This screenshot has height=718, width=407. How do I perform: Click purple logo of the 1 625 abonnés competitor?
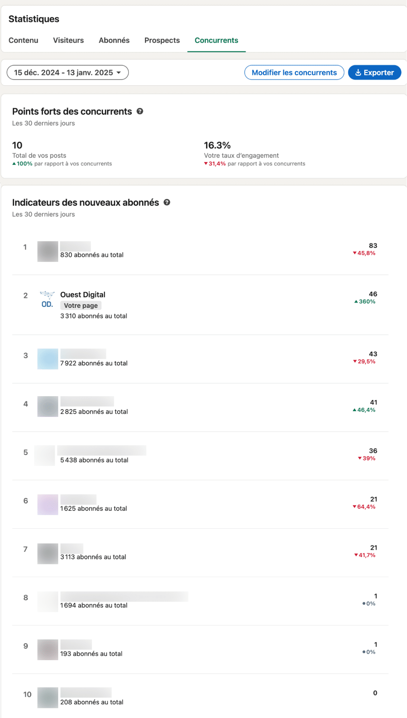coord(48,504)
